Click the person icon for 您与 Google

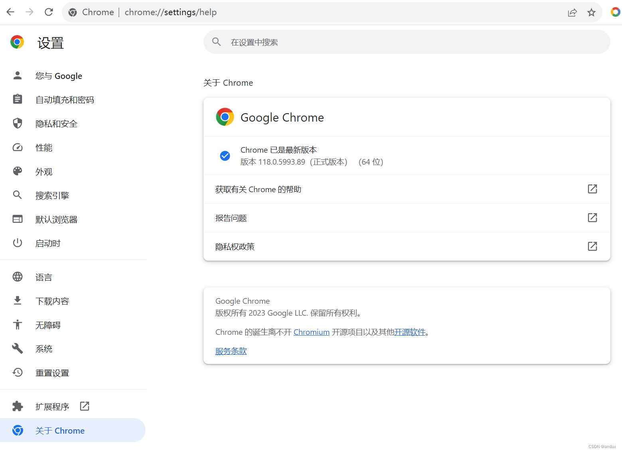point(18,75)
